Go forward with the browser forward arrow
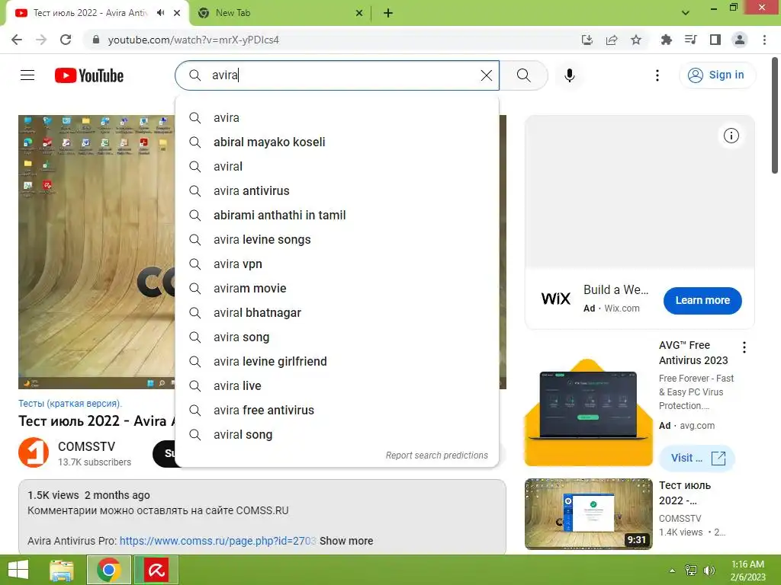 point(41,40)
